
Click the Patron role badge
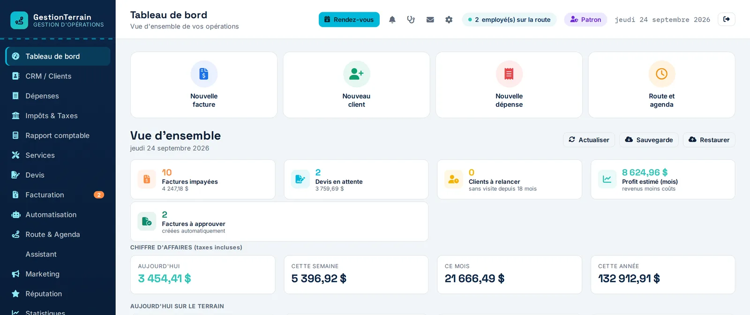[585, 20]
